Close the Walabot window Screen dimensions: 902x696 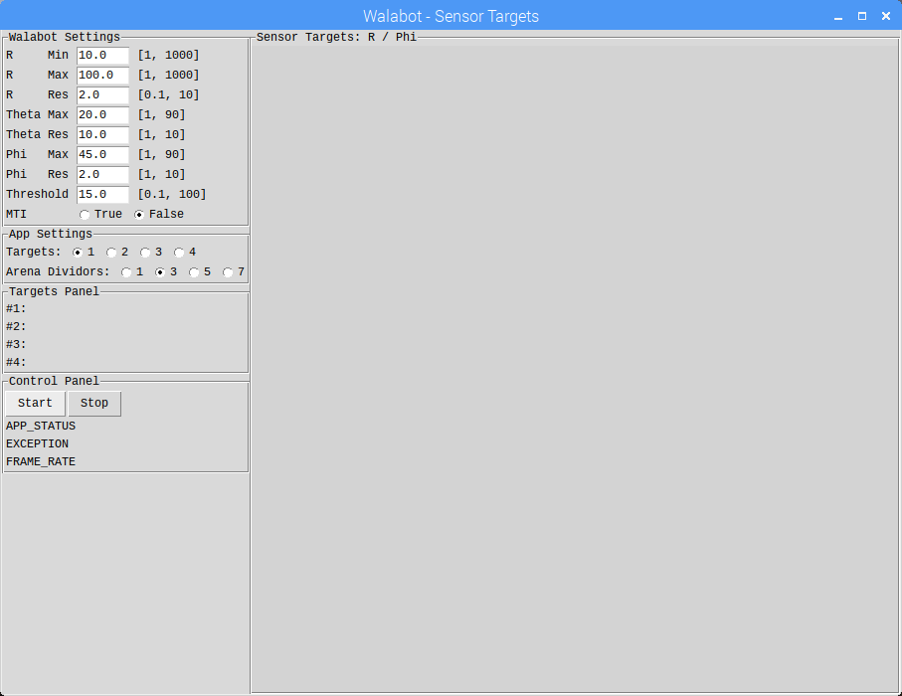[x=886, y=16]
